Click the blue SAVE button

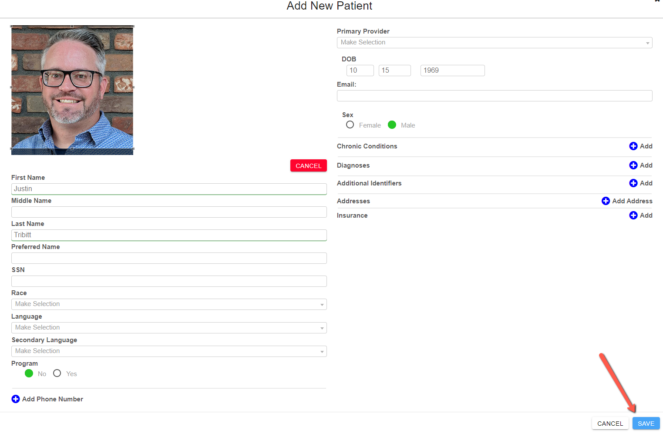click(x=646, y=424)
